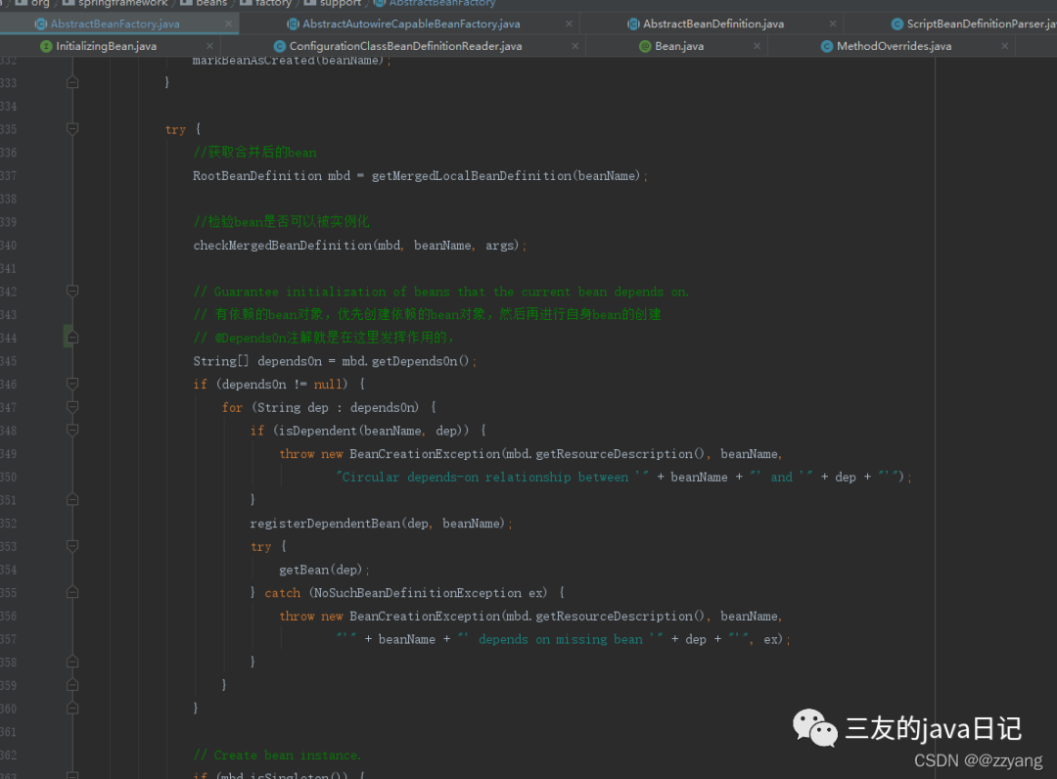Viewport: 1057px width, 779px height.
Task: Close the ConfigurationClassBeanDefinitionReader.java tab
Action: click(575, 46)
